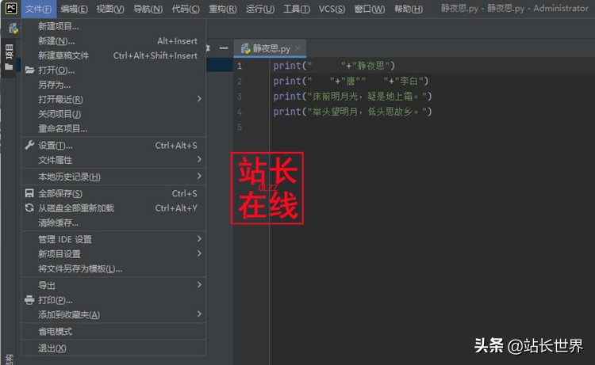
Task: Expand the 文件属性 submenu arrow
Action: 199,159
